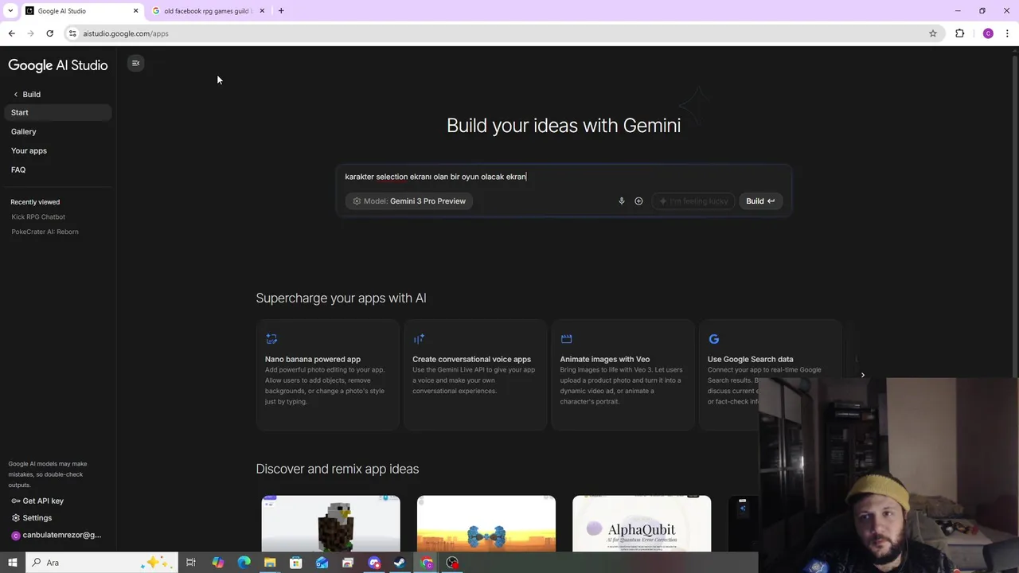Click Get API key link
Screen dimensions: 1019x573
point(37,501)
